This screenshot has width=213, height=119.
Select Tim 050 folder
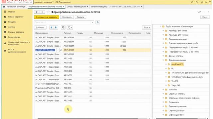[x=175, y=81]
